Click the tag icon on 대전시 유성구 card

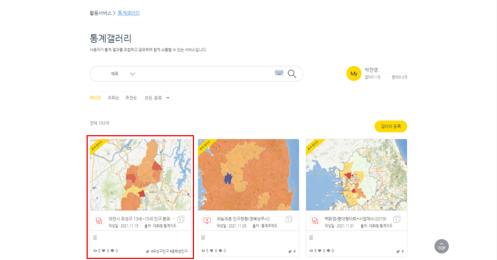click(147, 251)
